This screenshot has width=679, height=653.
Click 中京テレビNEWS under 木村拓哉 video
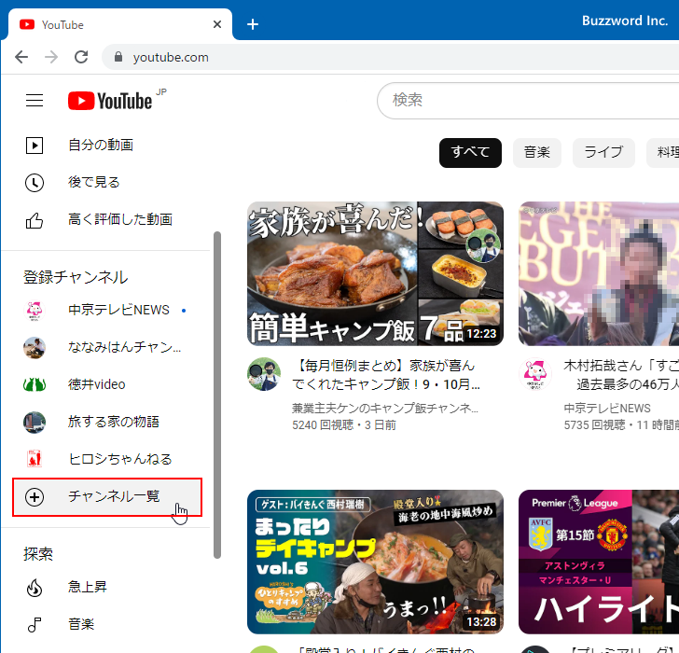click(607, 408)
